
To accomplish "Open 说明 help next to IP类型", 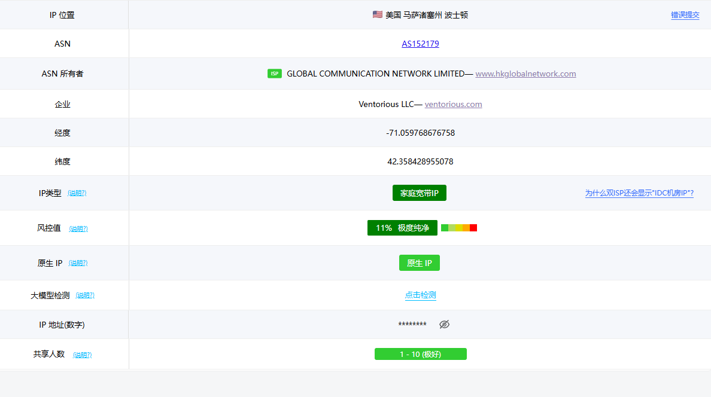I will pos(77,193).
